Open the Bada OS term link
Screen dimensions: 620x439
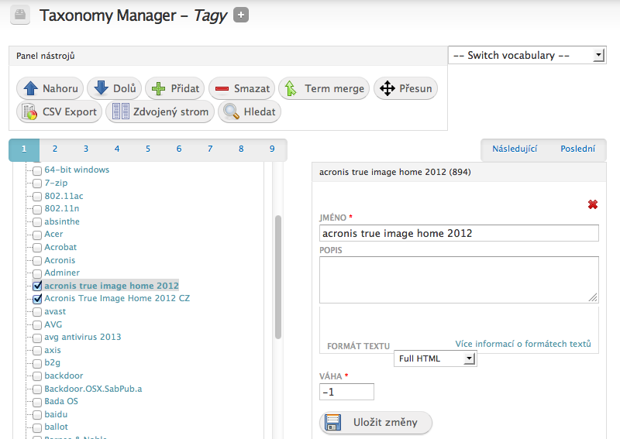click(x=61, y=402)
